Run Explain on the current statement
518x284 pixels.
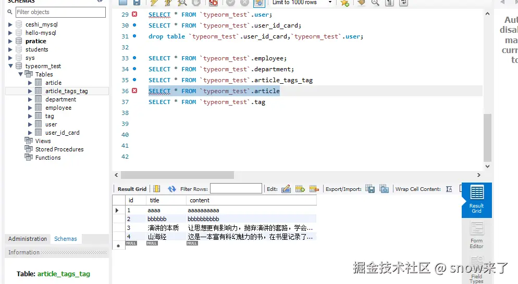(182, 3)
